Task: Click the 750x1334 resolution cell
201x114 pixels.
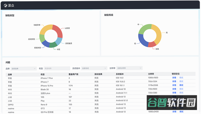Action: point(153,81)
